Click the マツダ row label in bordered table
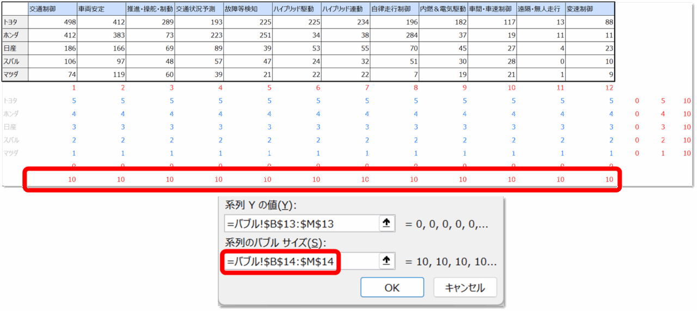Image resolution: width=697 pixels, height=311 pixels. click(x=15, y=75)
